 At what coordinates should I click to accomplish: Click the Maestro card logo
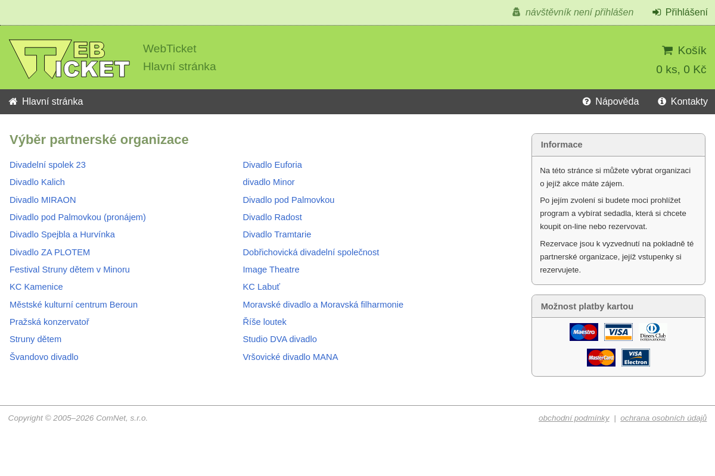(584, 332)
